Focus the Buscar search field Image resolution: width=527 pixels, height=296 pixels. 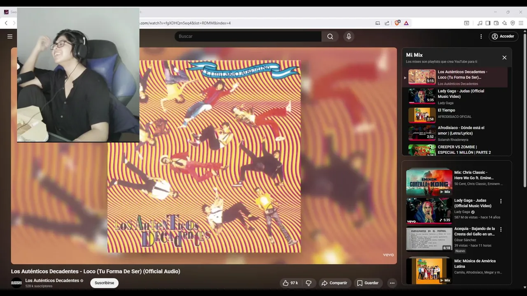coord(248,36)
